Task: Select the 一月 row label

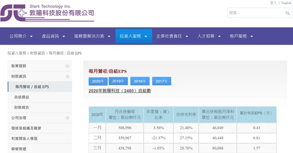Action: [97, 128]
